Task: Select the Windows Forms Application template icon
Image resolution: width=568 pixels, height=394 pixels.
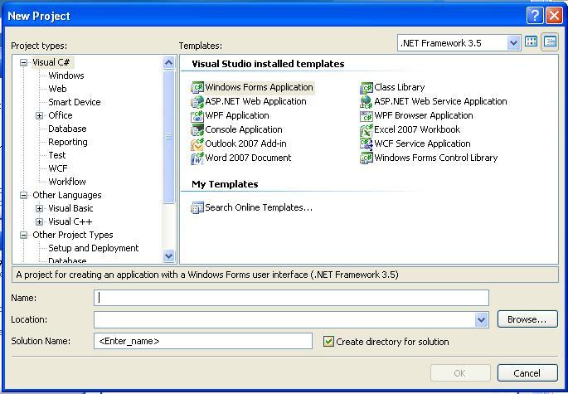Action: pyautogui.click(x=197, y=87)
